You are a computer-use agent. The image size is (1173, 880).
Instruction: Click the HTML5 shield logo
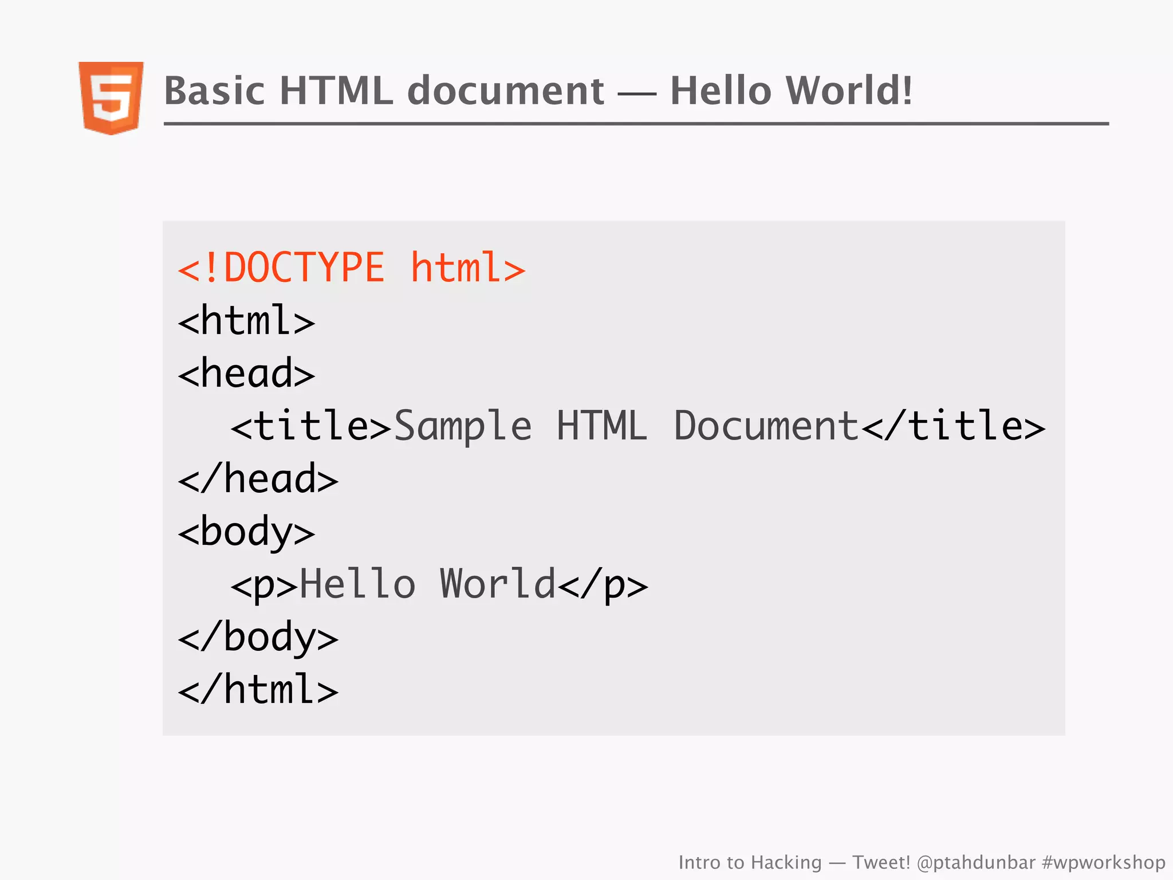coord(111,98)
